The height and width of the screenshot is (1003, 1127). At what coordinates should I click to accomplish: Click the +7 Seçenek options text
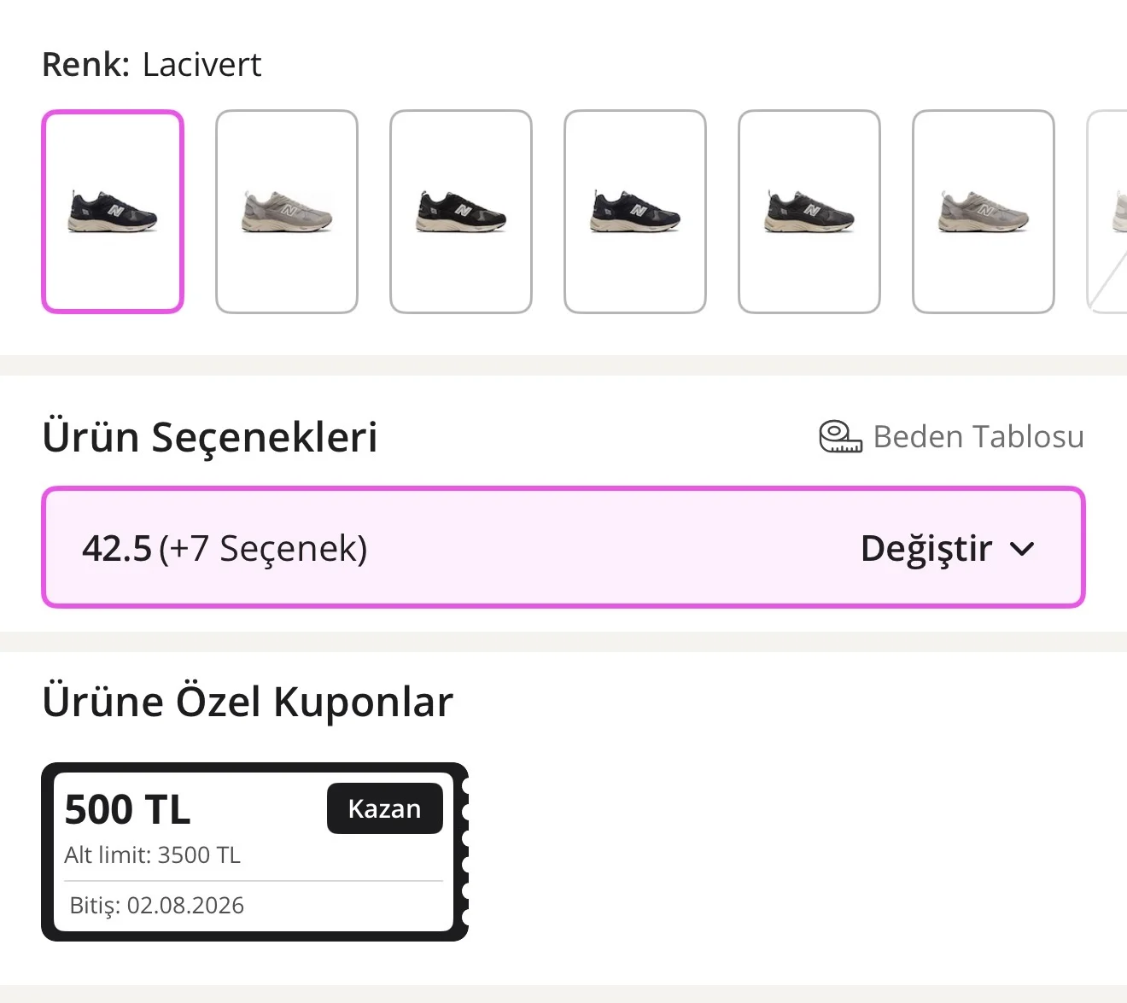point(263,548)
